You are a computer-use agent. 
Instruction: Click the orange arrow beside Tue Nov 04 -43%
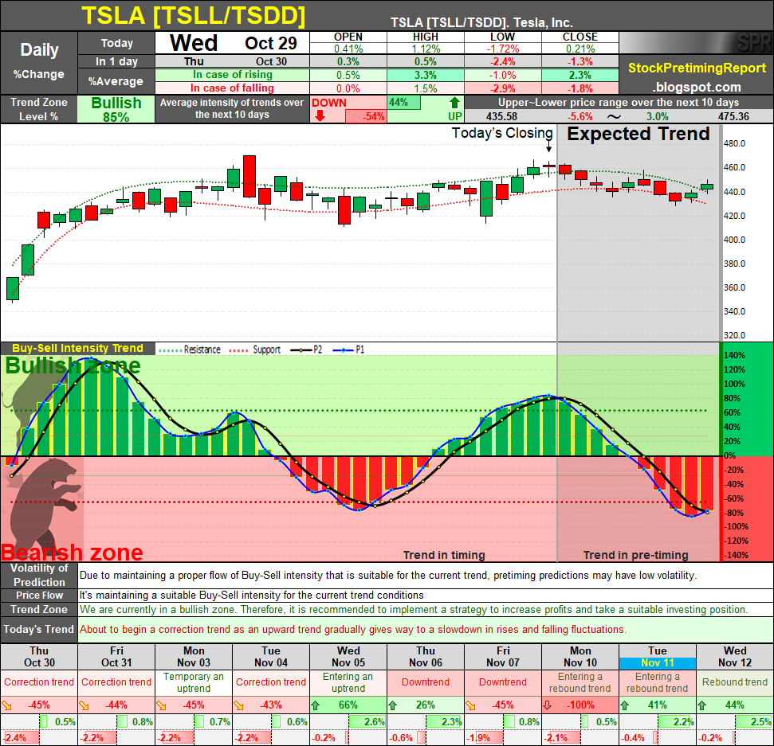point(238,705)
